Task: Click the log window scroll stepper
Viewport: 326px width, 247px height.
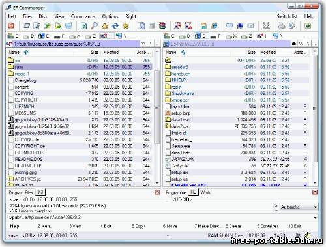Action: (276, 208)
